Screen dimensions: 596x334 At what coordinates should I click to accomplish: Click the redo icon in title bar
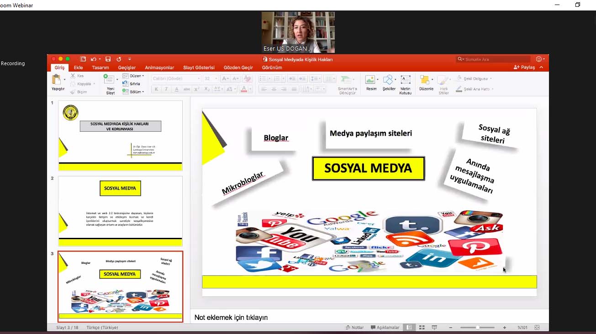pyautogui.click(x=119, y=59)
